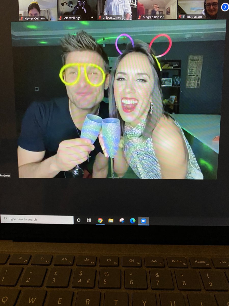Open Google Chrome from the taskbar
The height and width of the screenshot is (306, 229).
pyautogui.click(x=100, y=220)
